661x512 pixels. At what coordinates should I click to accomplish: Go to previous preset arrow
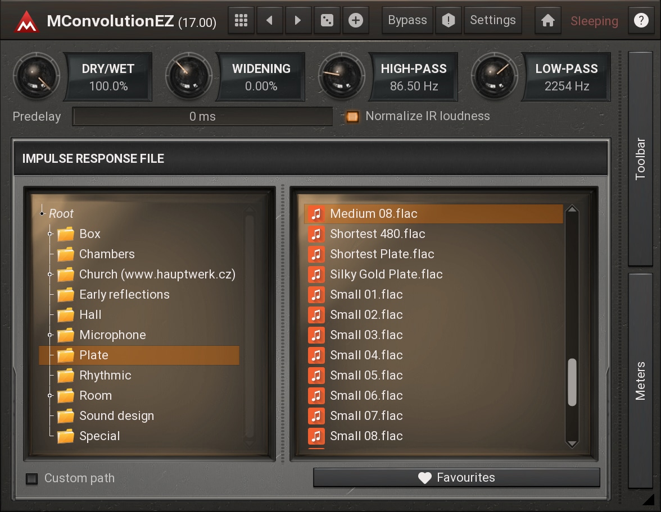[x=270, y=21]
